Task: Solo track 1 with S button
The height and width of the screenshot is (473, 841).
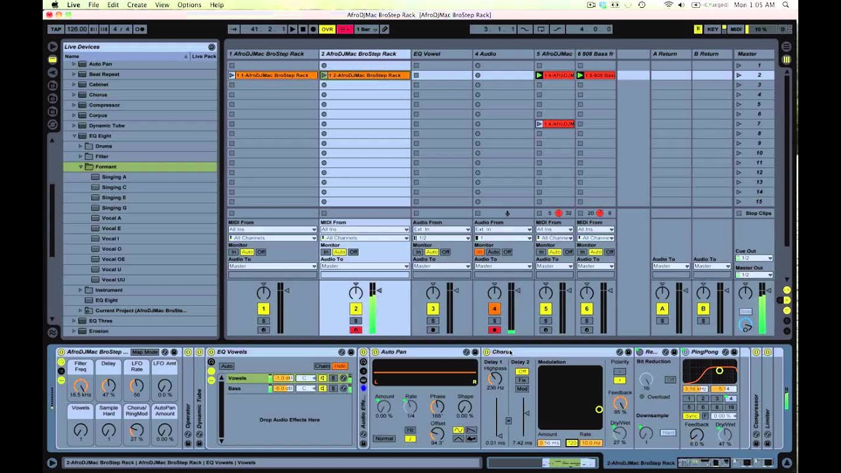Action: click(x=263, y=321)
